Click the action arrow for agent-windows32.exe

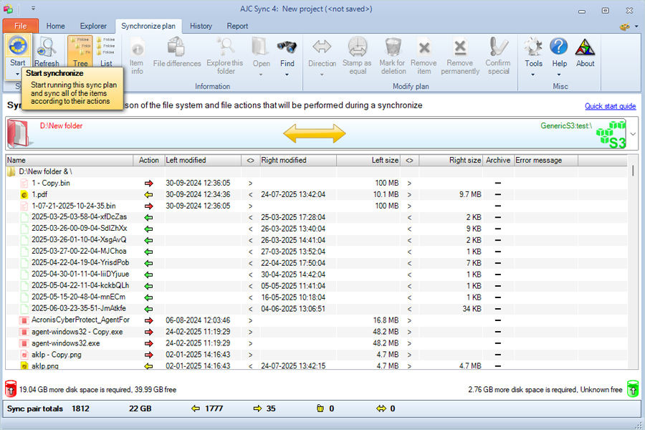point(148,343)
